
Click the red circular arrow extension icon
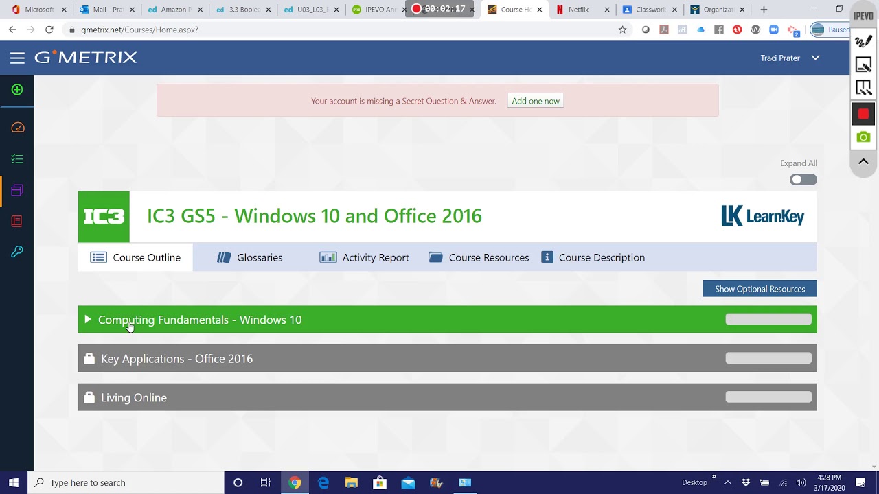[x=737, y=30]
